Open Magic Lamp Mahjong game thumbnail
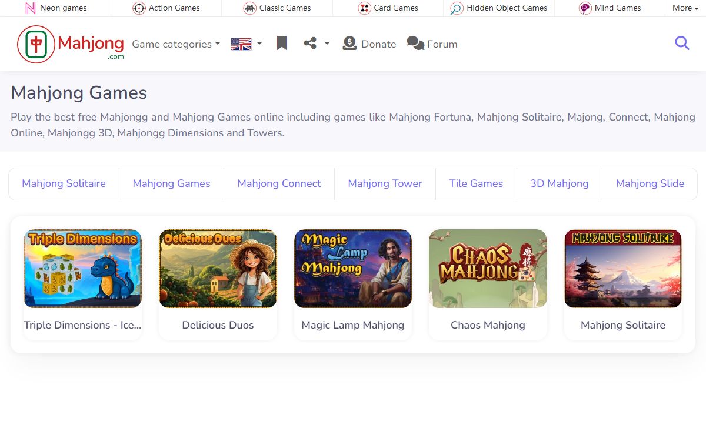706x435 pixels. pos(353,269)
